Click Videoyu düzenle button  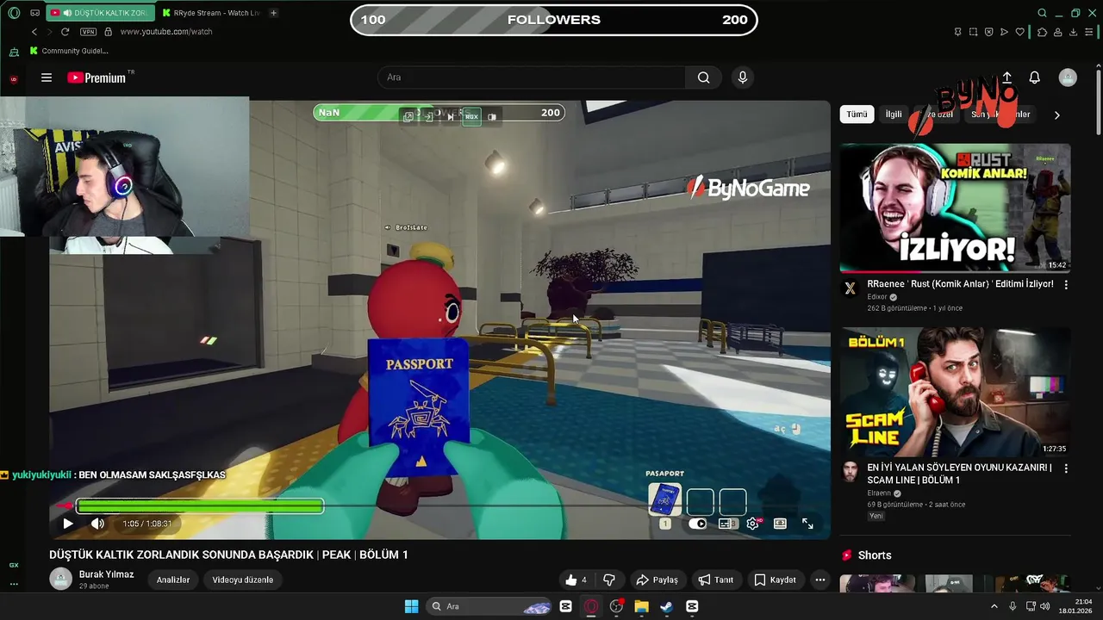[243, 580]
